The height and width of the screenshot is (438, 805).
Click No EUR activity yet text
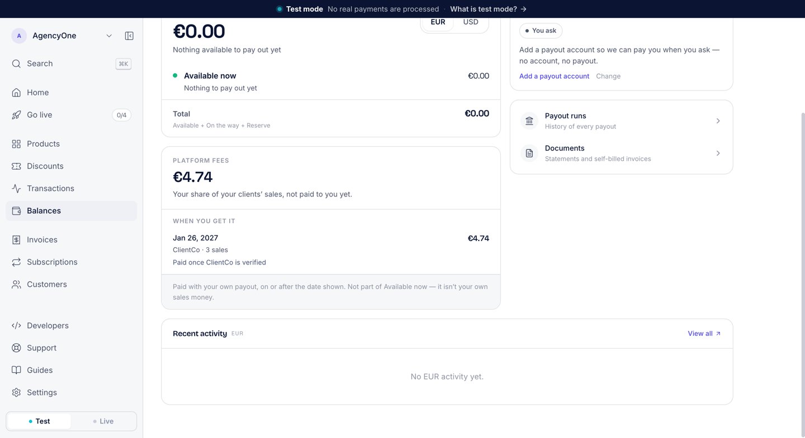[x=447, y=377]
